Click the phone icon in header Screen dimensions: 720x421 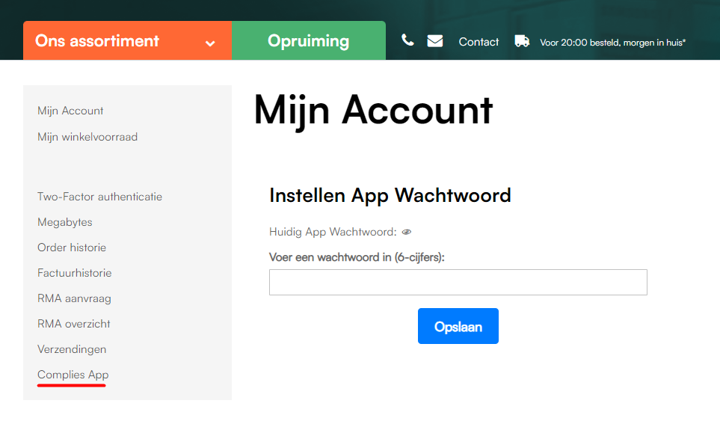pyautogui.click(x=407, y=40)
